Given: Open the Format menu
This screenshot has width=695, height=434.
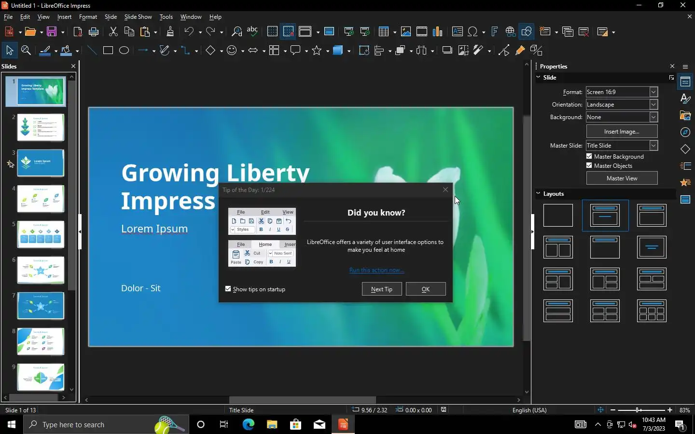Looking at the screenshot, I should (88, 17).
